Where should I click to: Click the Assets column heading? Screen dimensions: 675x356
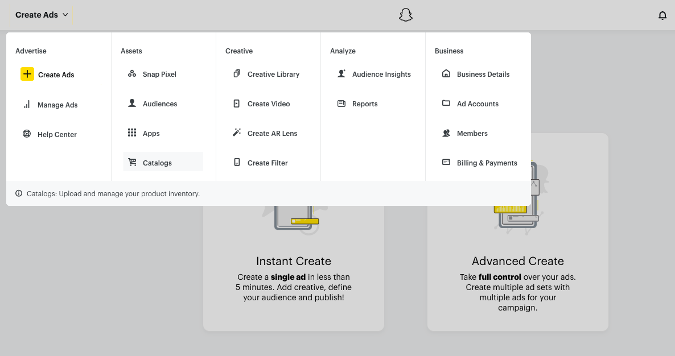coord(131,51)
